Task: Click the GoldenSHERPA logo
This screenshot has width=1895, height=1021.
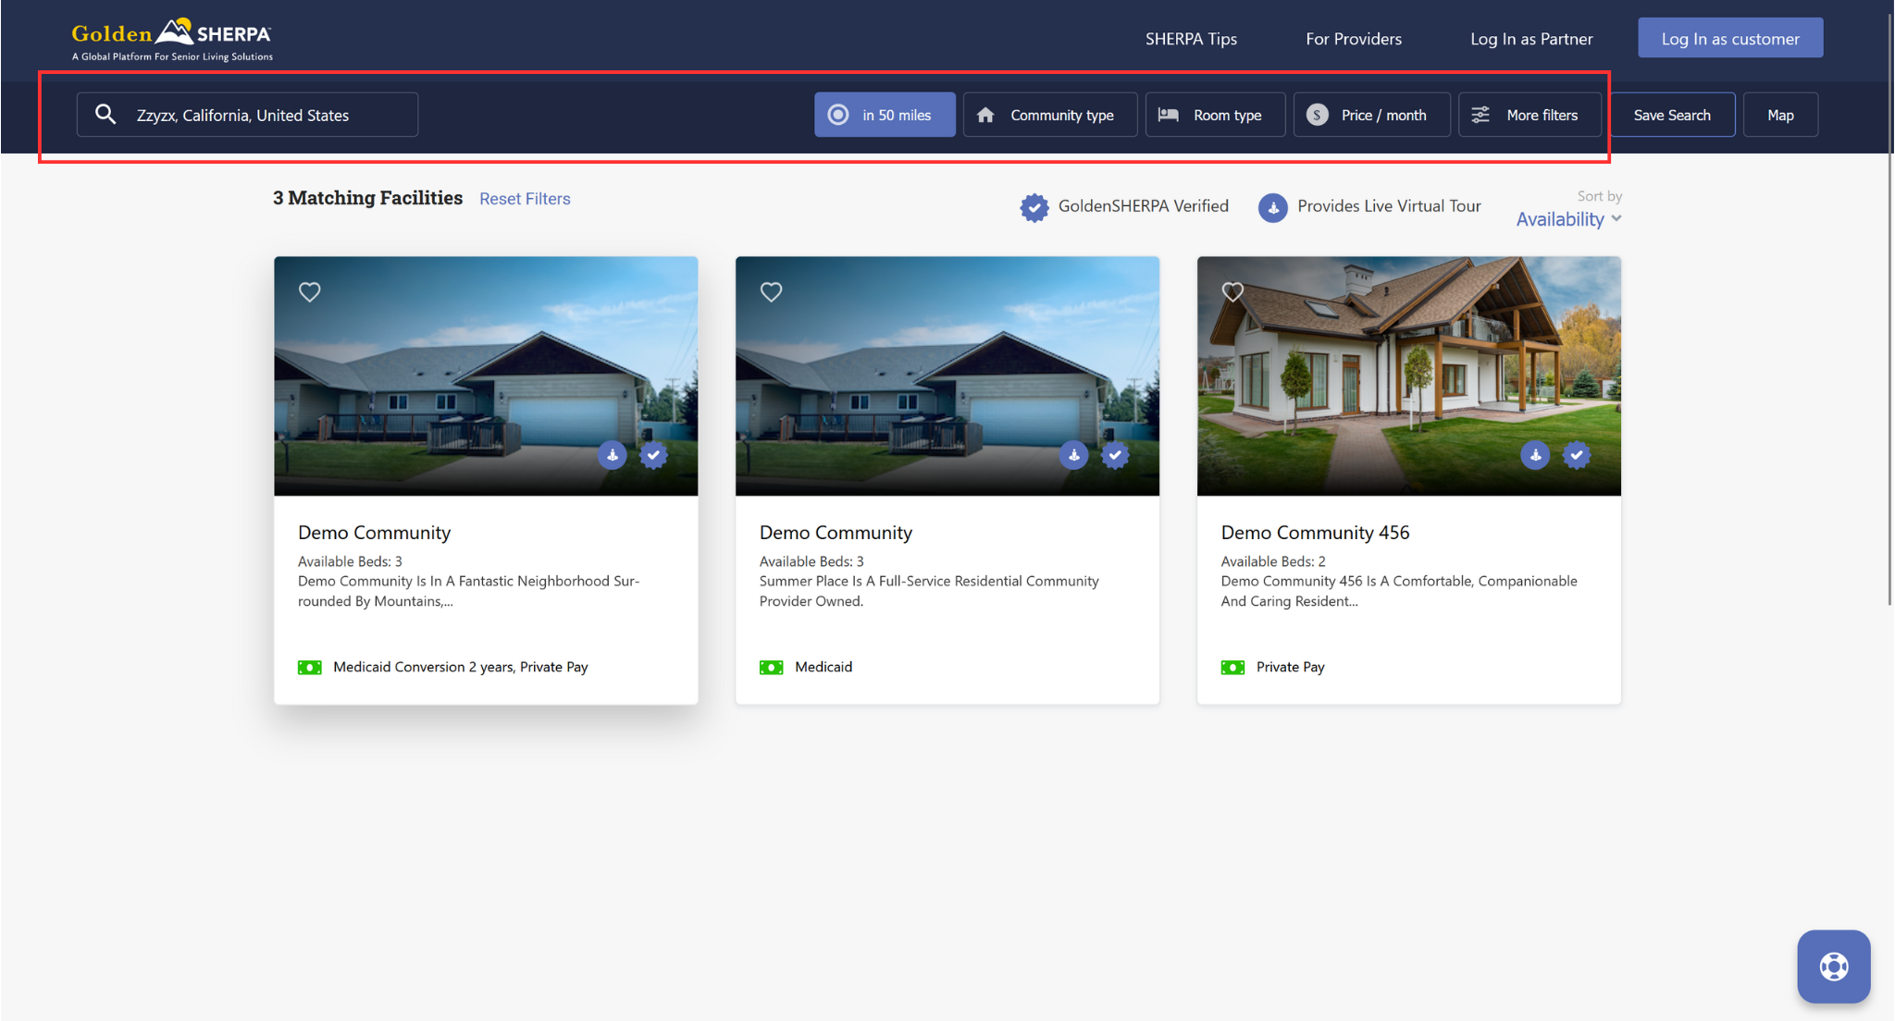Action: click(172, 40)
